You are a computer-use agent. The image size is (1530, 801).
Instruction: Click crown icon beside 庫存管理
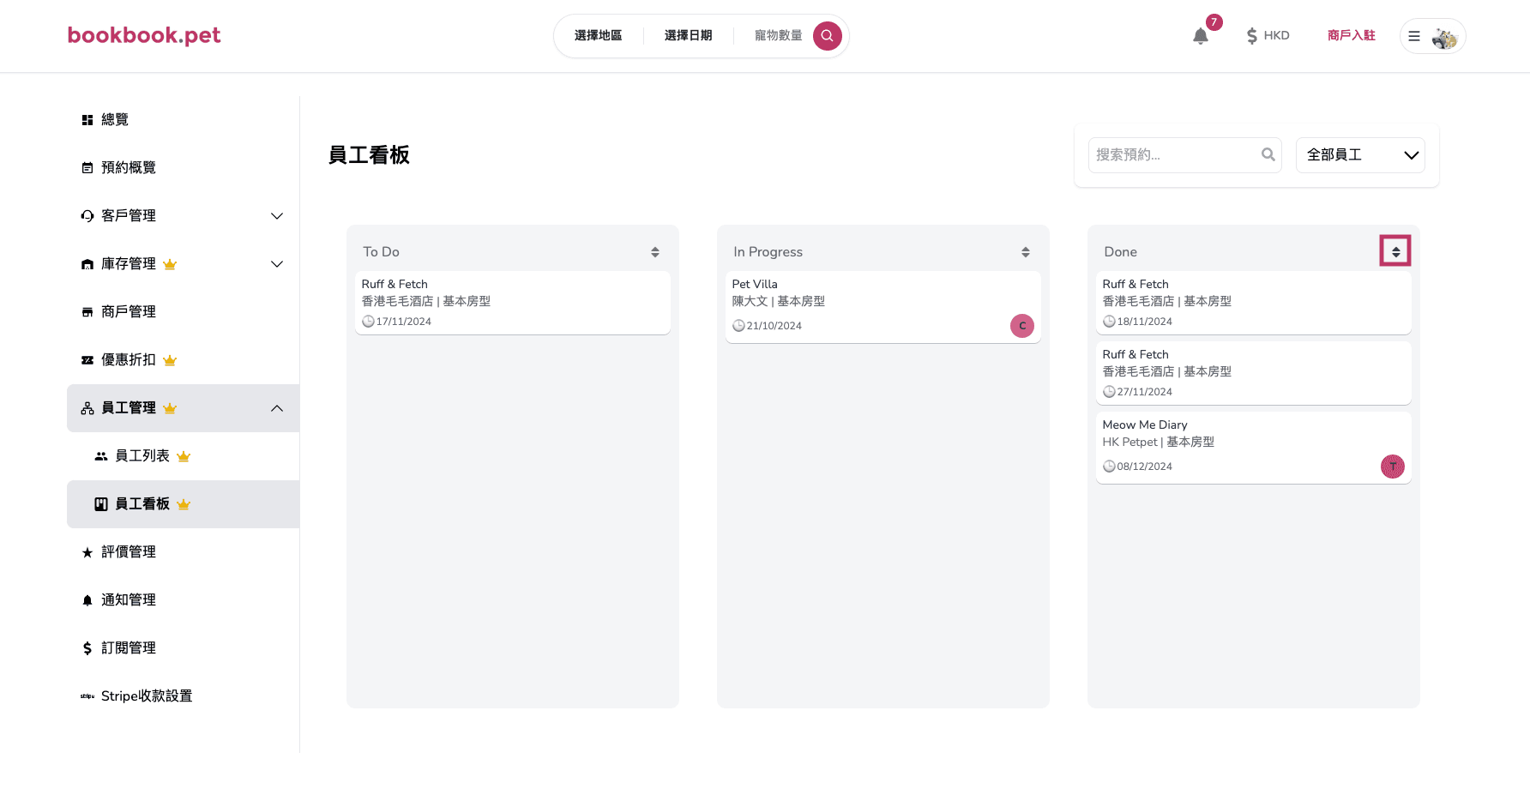tap(170, 264)
